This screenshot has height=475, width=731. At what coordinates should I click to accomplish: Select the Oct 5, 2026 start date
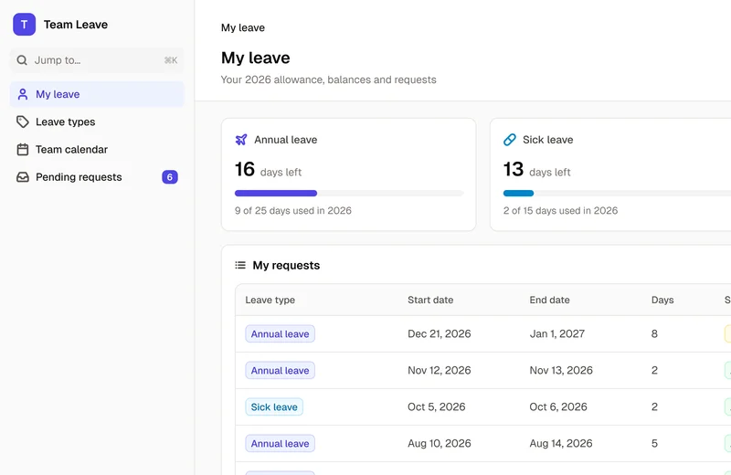[437, 406]
